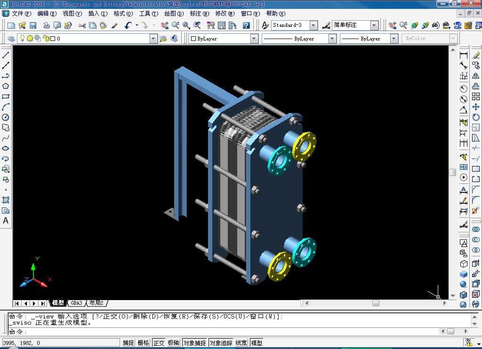Click the horizontal scrollbar thumb of drawing area
The image size is (482, 349).
pos(376,303)
